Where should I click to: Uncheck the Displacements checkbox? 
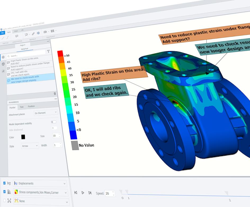4,183
